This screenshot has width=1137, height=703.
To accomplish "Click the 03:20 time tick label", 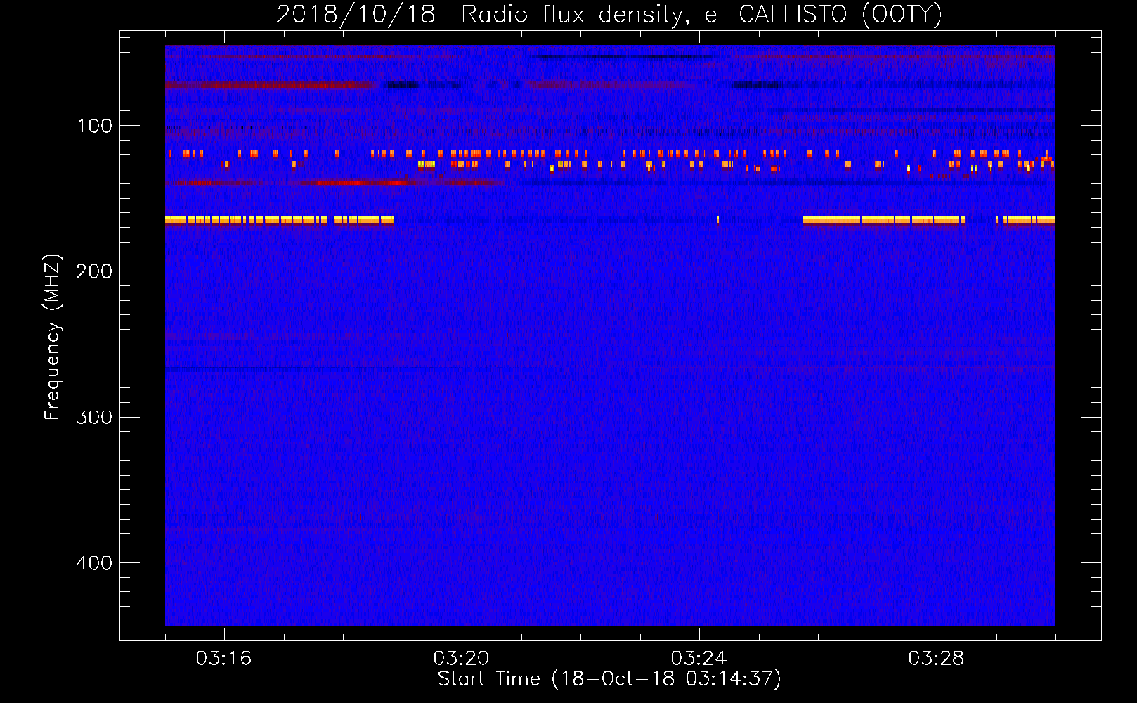I will click(461, 659).
